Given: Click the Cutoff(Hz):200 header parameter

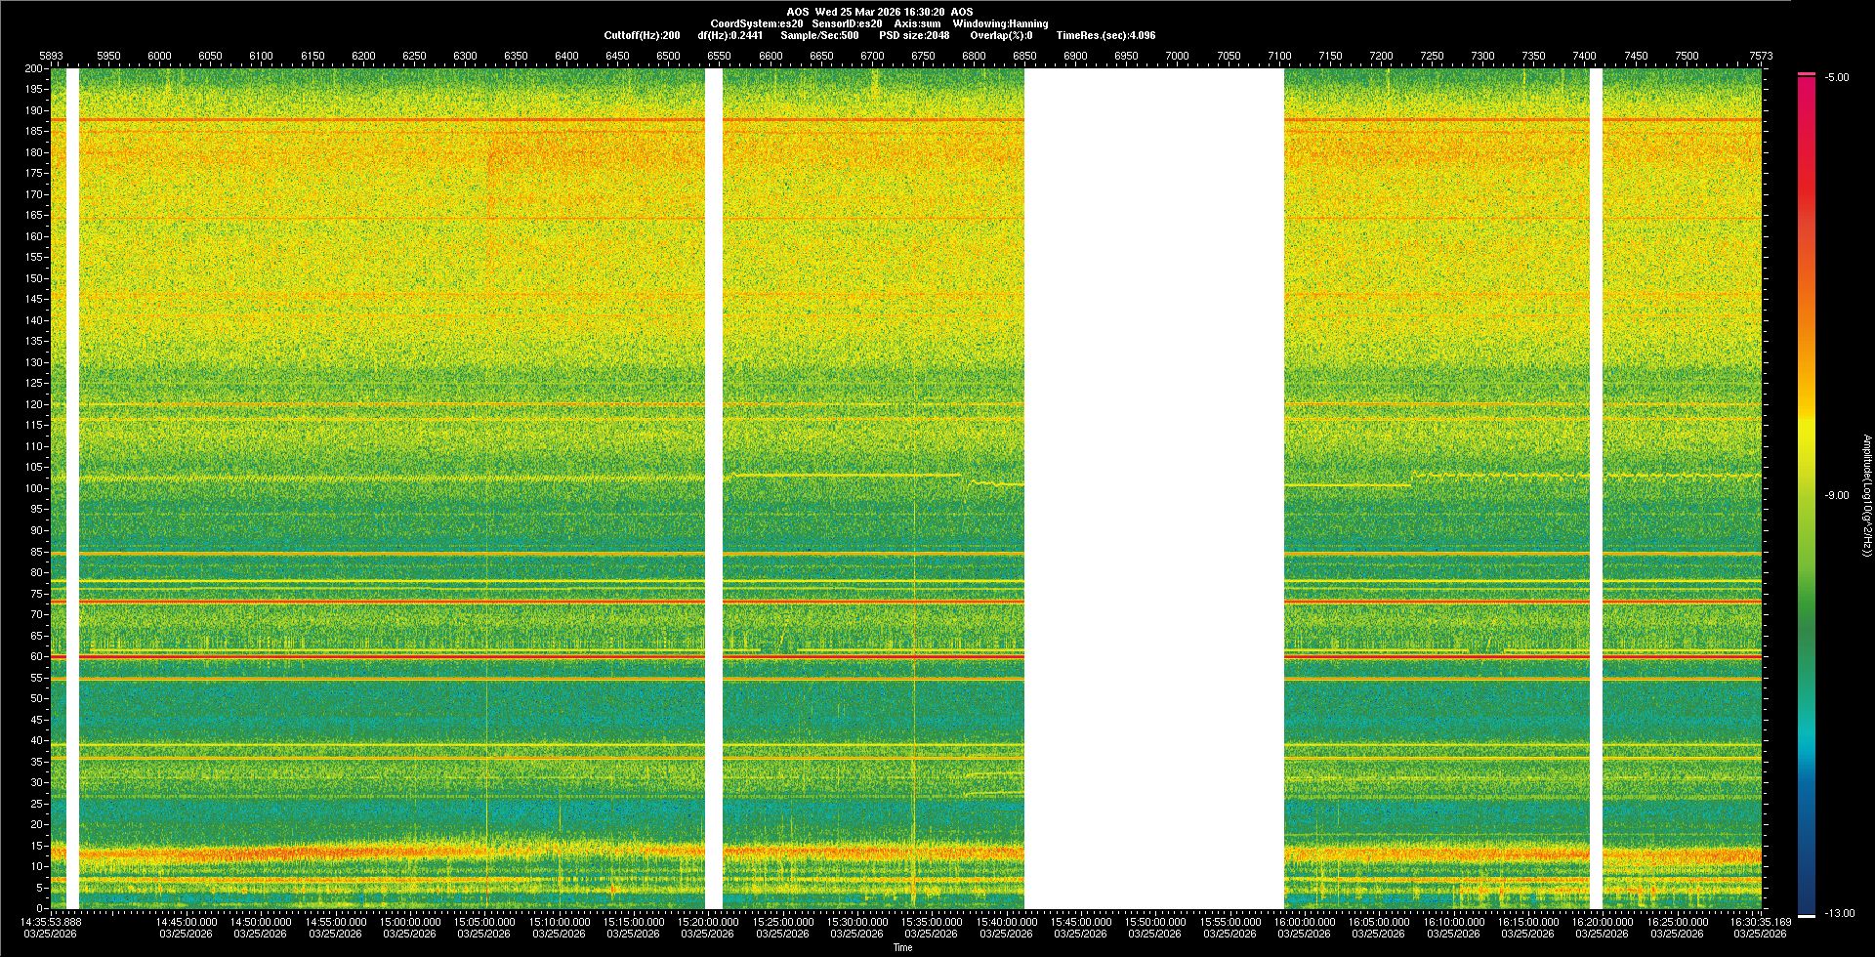Looking at the screenshot, I should [x=642, y=35].
